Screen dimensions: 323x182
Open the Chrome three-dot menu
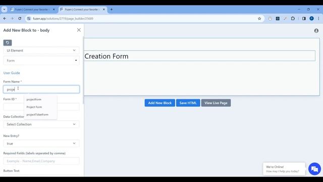[x=318, y=19]
